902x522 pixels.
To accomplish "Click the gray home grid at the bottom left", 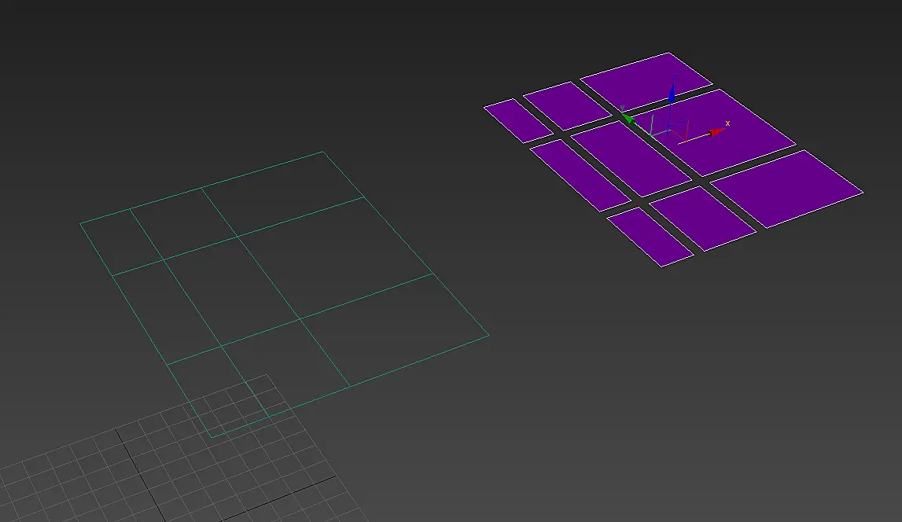I will click(172, 460).
